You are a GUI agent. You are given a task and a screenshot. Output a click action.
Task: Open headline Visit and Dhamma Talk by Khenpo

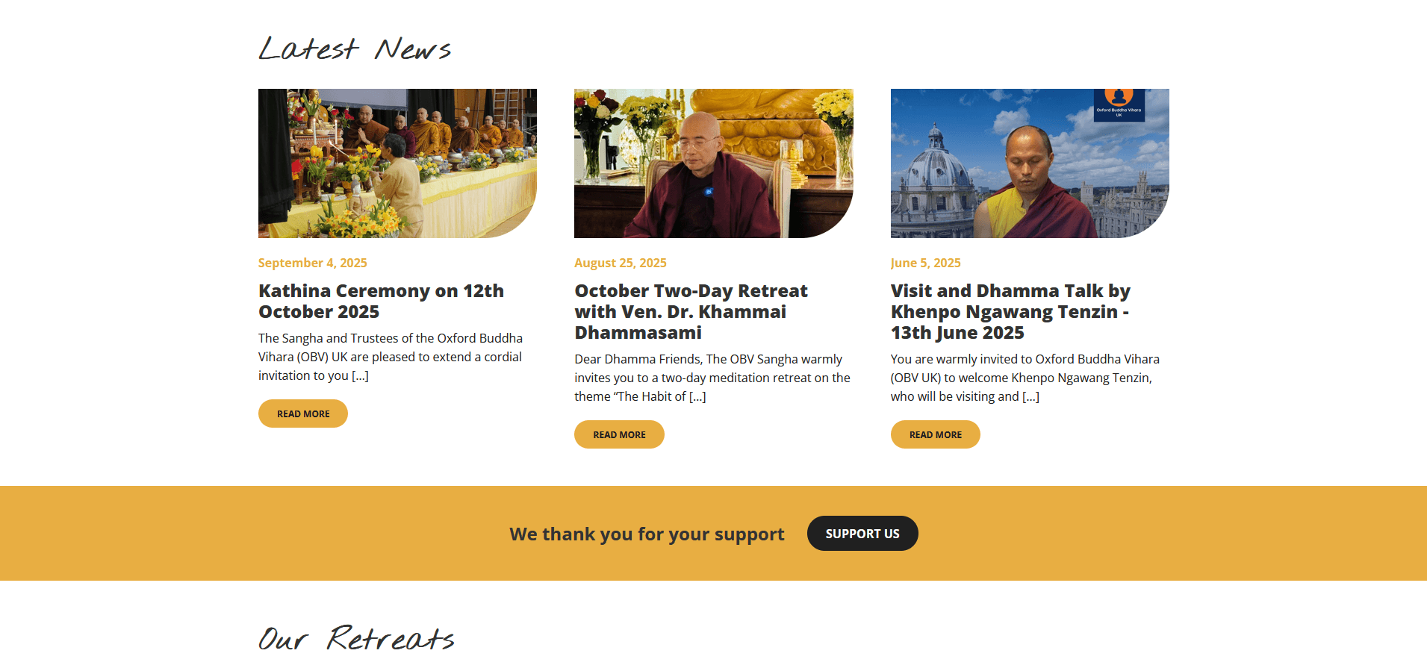(x=1010, y=311)
